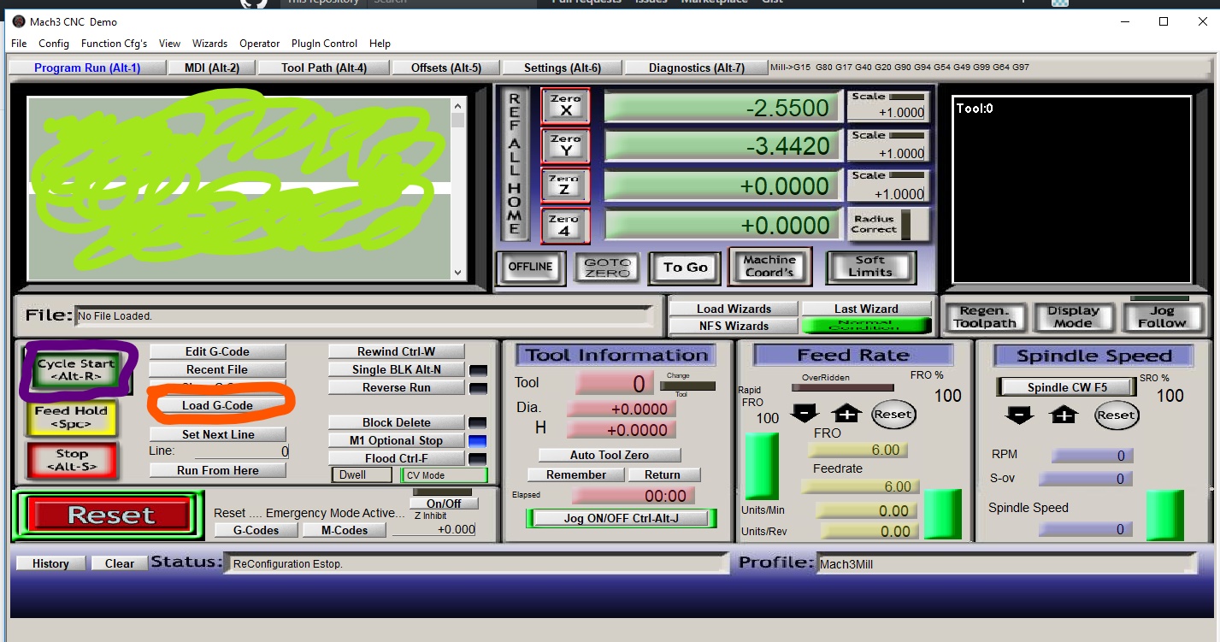
Task: Click Rewind Ctrl-W button
Action: [x=397, y=351]
